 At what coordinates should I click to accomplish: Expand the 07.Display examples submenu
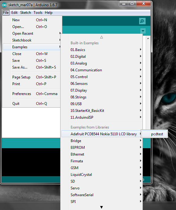pyautogui.click(x=106, y=90)
